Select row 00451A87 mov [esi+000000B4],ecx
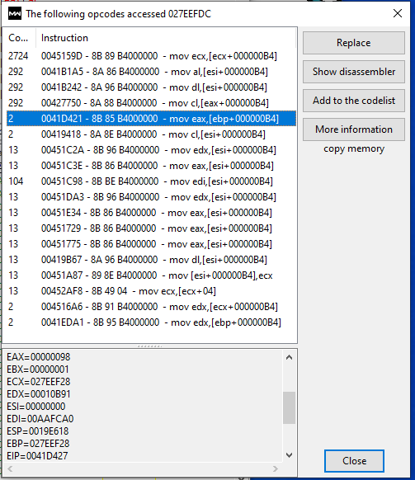 (x=151, y=275)
